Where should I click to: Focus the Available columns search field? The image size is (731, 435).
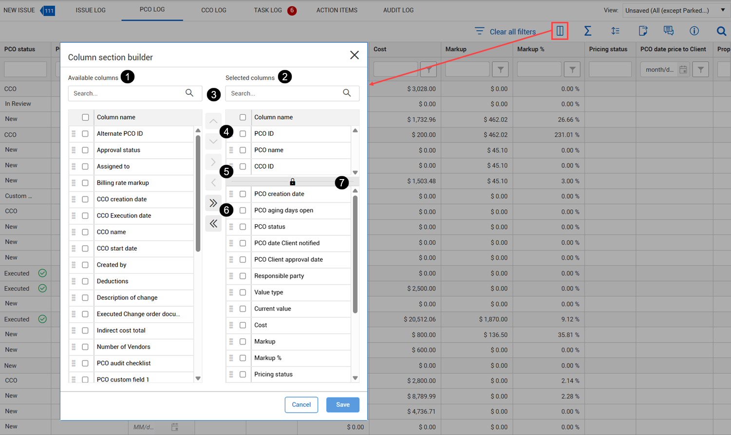pyautogui.click(x=135, y=93)
